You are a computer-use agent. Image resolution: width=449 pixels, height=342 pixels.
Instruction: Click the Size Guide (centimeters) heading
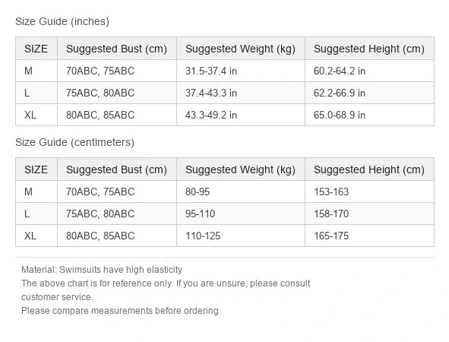coord(74,142)
